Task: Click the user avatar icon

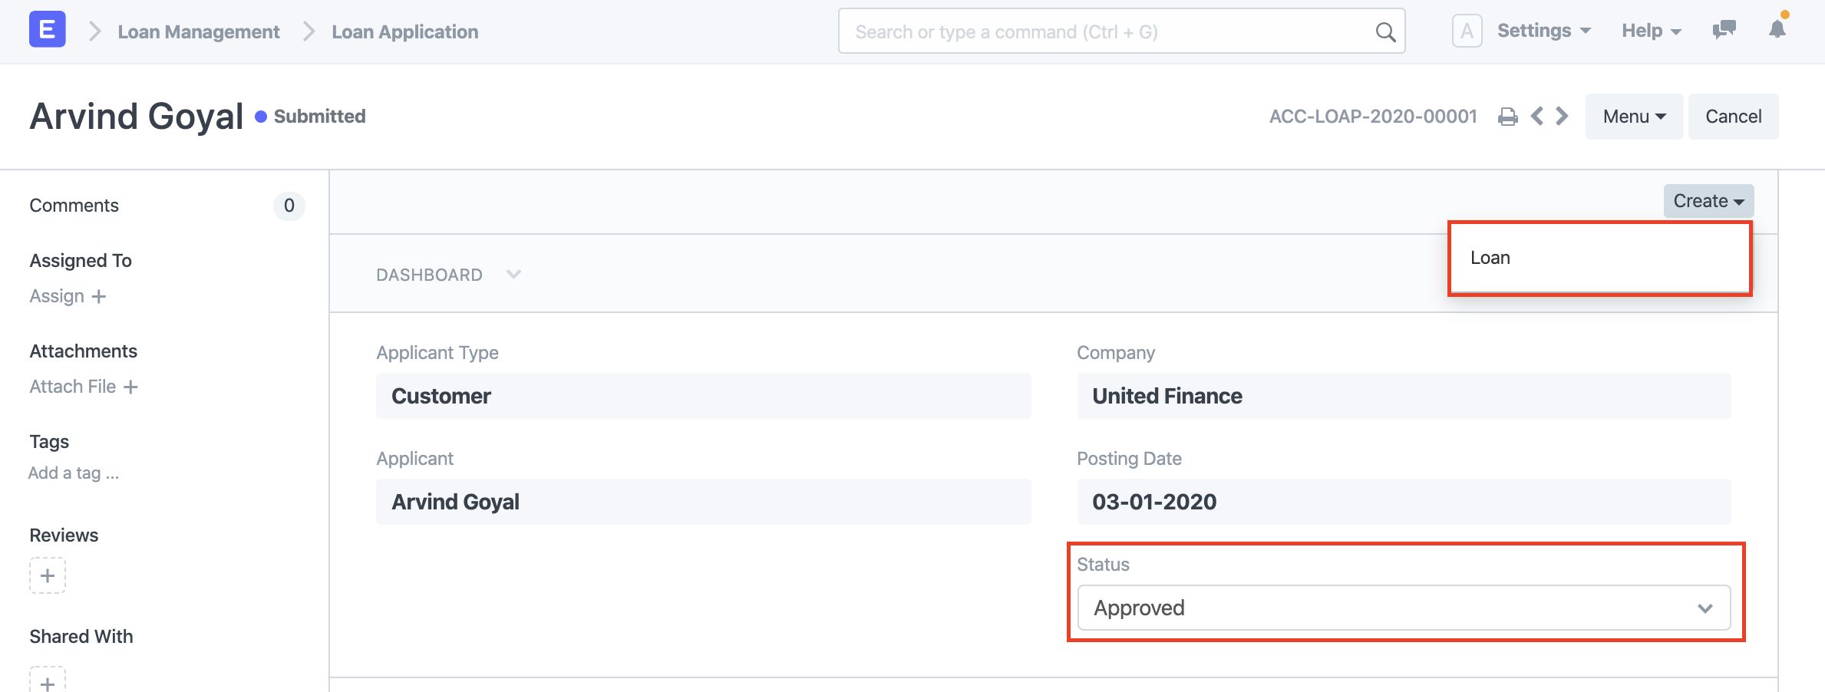Action: coord(1467,31)
